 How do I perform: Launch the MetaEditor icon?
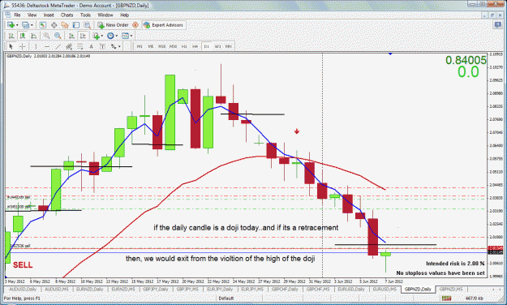[x=135, y=25]
